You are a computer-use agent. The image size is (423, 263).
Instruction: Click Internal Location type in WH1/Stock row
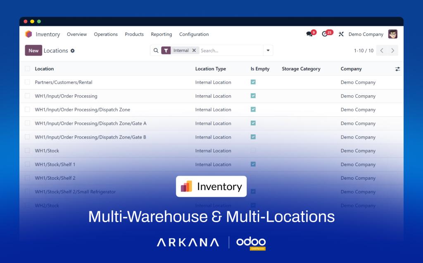tap(213, 150)
